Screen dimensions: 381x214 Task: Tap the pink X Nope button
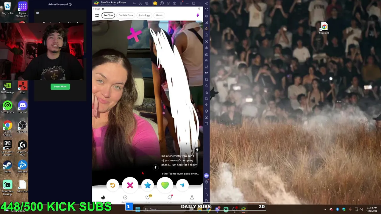130,185
